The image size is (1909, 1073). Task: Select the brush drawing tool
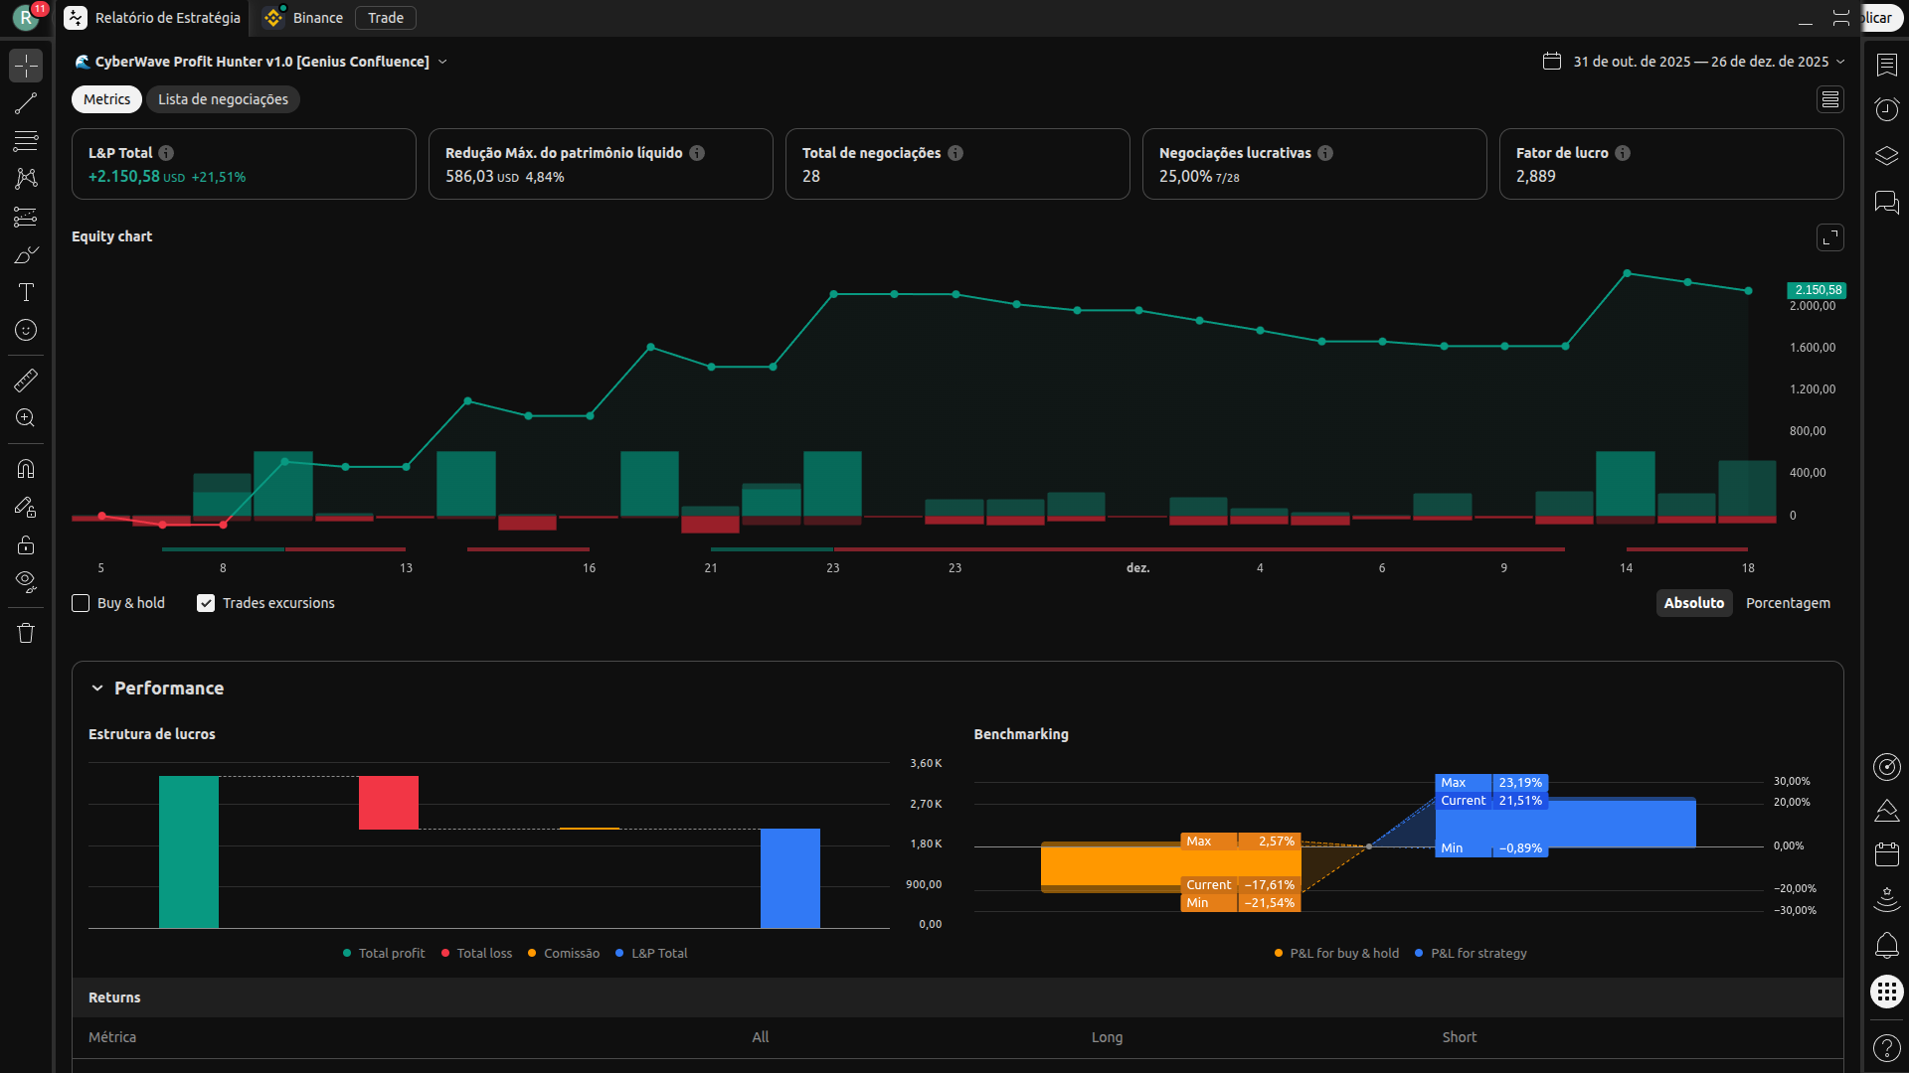click(26, 254)
